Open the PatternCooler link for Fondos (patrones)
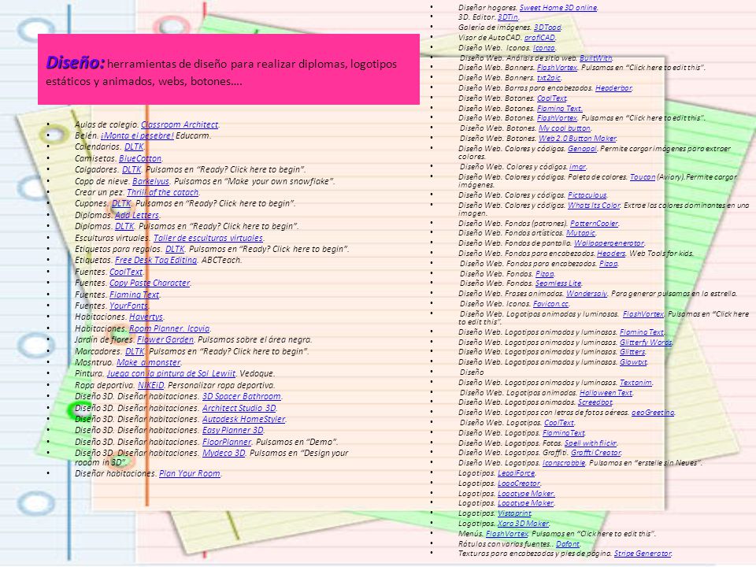 (x=594, y=223)
